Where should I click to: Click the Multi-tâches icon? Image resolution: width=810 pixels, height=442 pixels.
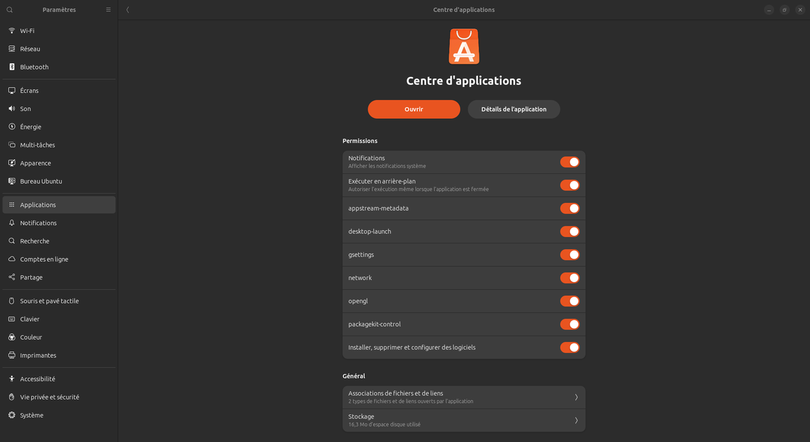click(x=11, y=145)
